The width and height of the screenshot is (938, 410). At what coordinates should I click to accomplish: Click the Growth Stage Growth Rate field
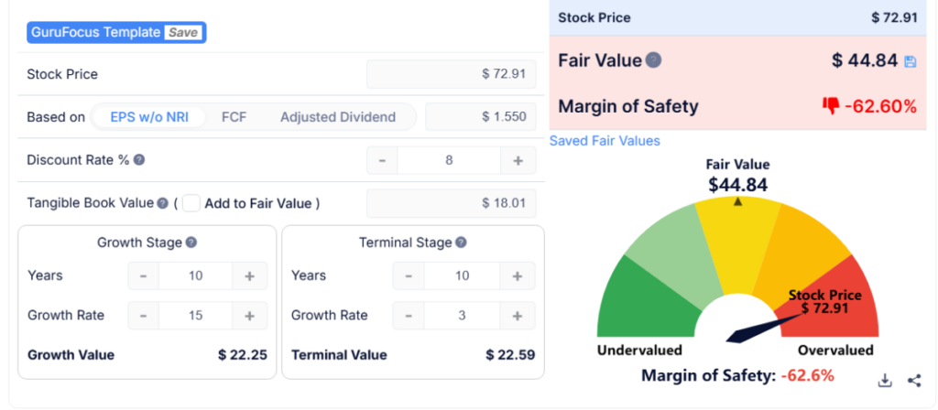(194, 316)
